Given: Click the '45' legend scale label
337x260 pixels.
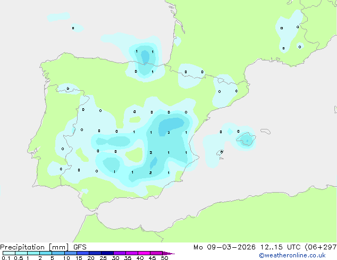Looking at the screenshot, I should coord(152,258).
